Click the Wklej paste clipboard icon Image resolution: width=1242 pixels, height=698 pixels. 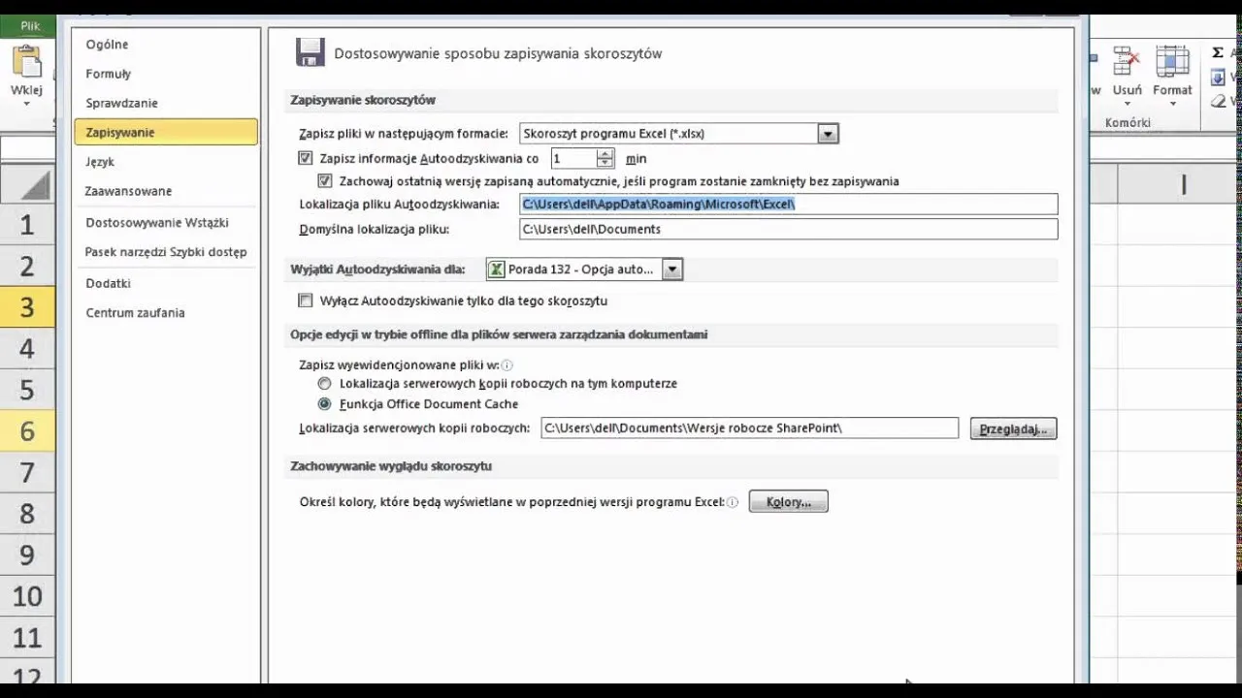(25, 61)
